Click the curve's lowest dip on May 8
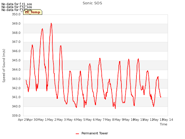The width and height of the screenshot is (185, 139). click(115, 108)
